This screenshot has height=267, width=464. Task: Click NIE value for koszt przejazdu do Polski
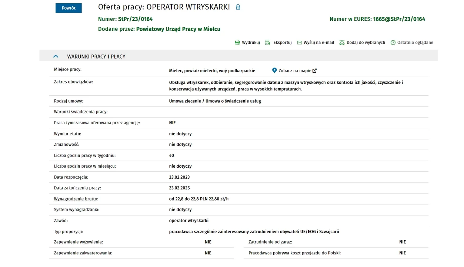(403, 253)
